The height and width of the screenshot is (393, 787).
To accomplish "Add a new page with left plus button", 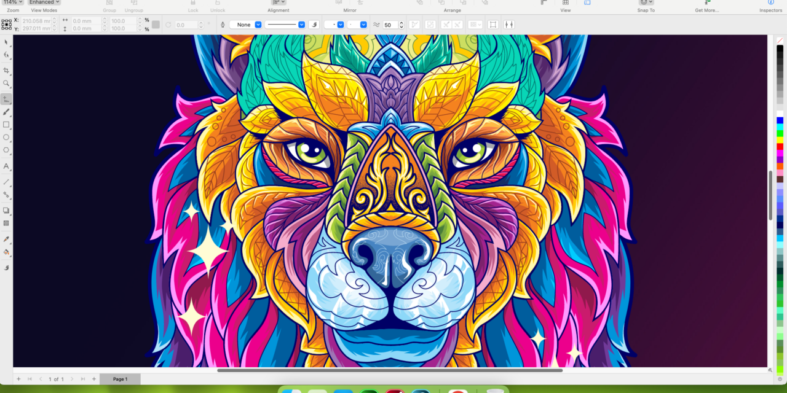I will pyautogui.click(x=18, y=379).
